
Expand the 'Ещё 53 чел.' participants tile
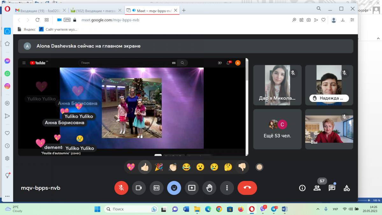tap(277, 129)
